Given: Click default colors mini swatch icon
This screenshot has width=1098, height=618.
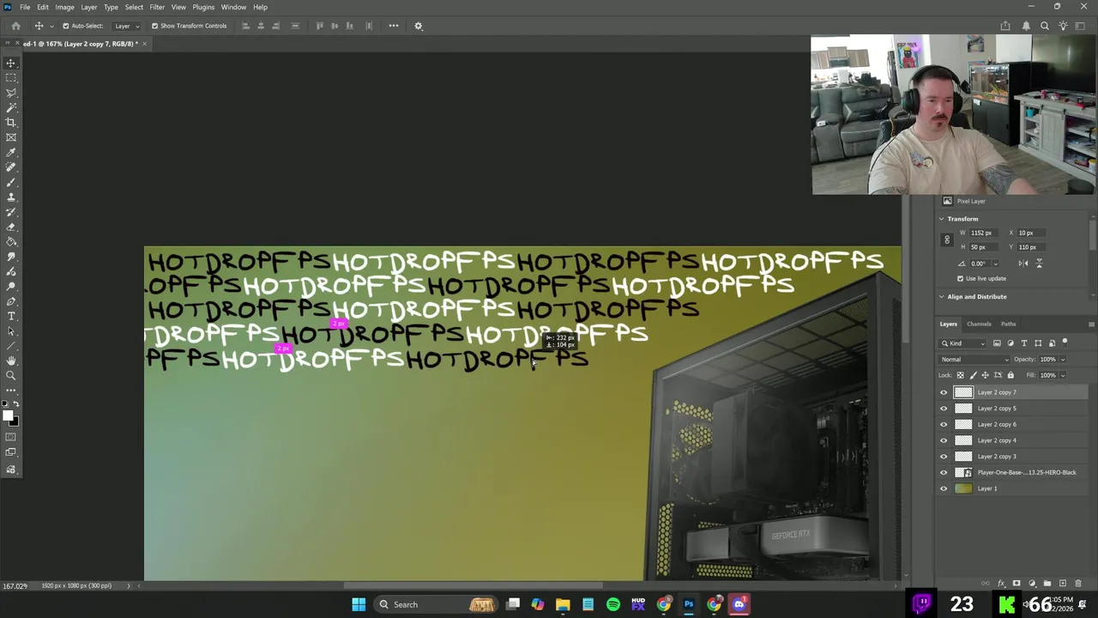Looking at the screenshot, I should (x=5, y=403).
